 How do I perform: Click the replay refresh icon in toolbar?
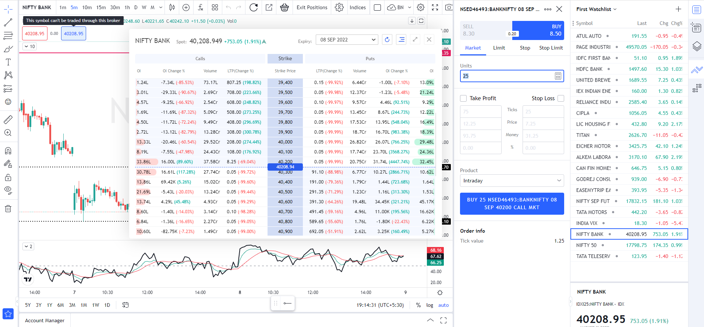tap(254, 7)
